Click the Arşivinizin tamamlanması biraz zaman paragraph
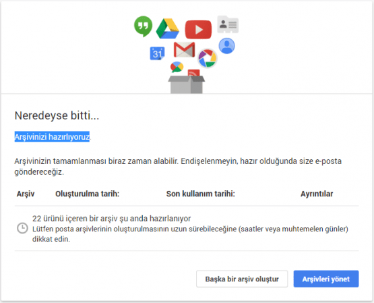This screenshot has width=374, height=303. (x=178, y=167)
